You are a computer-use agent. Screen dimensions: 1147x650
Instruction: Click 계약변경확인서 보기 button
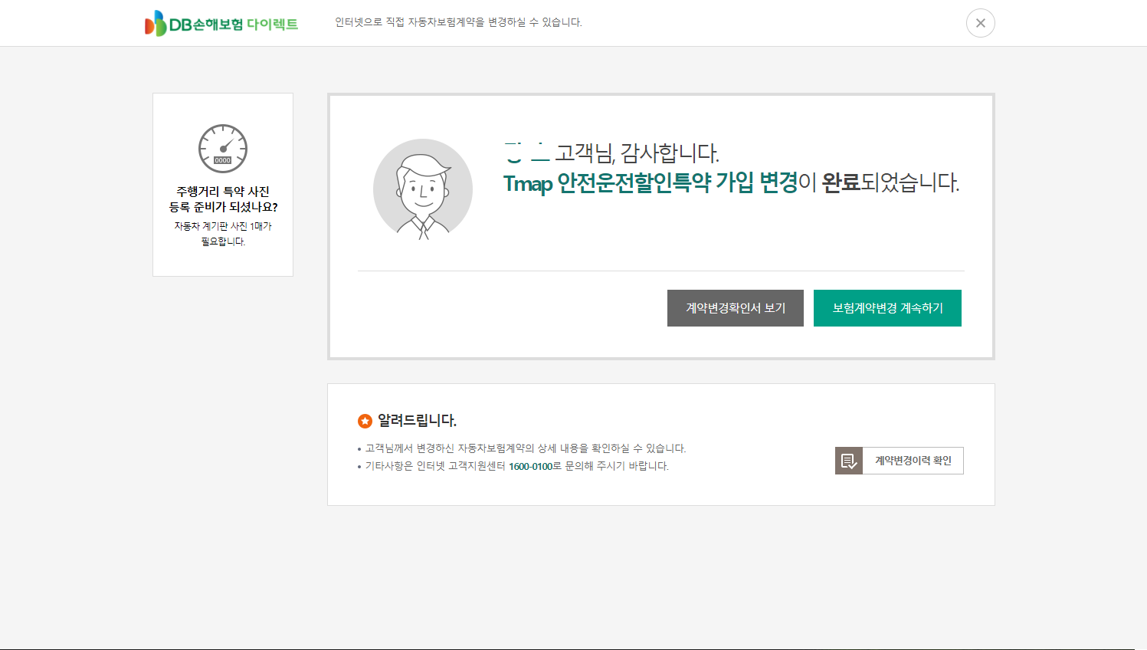tap(736, 308)
